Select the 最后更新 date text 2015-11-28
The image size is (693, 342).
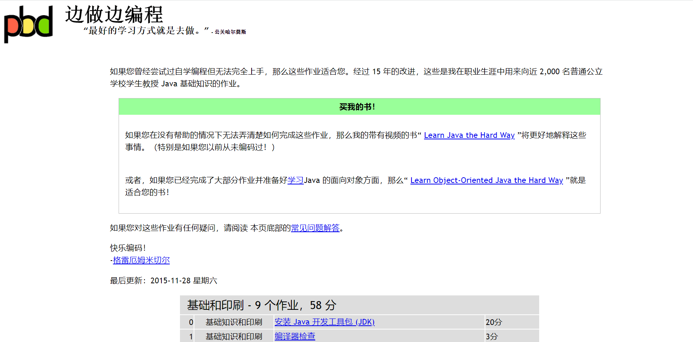[x=171, y=281]
